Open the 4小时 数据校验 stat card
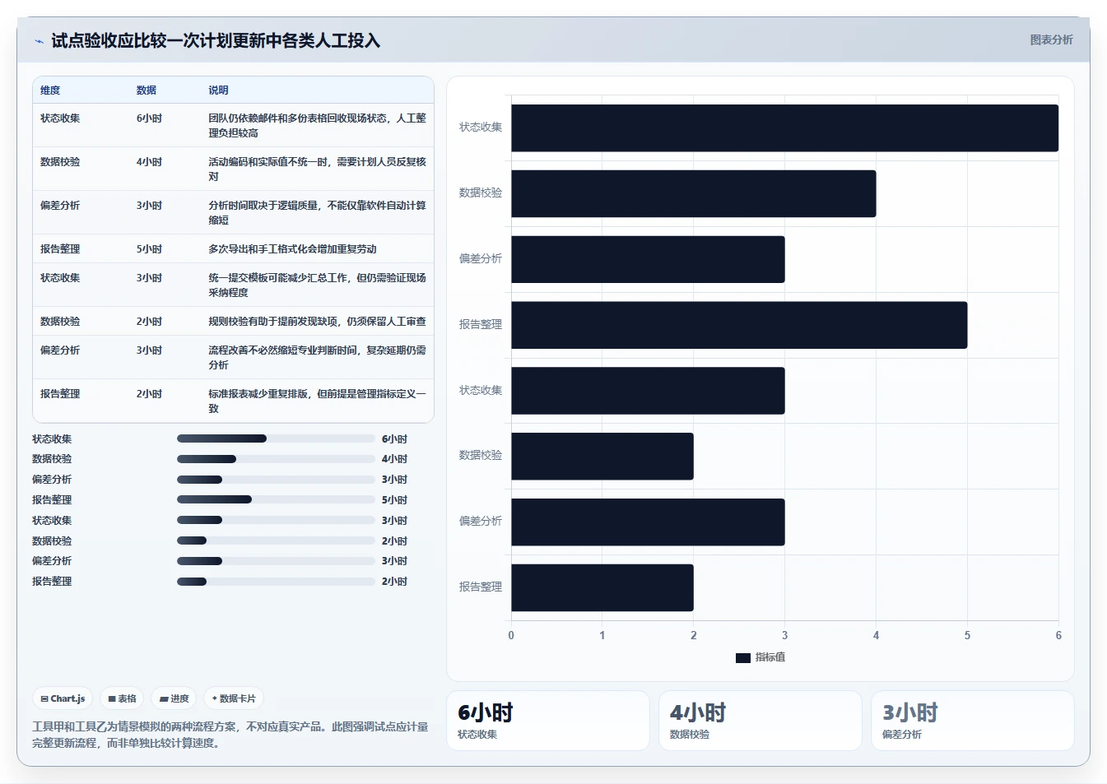This screenshot has height=784, width=1107. (760, 721)
